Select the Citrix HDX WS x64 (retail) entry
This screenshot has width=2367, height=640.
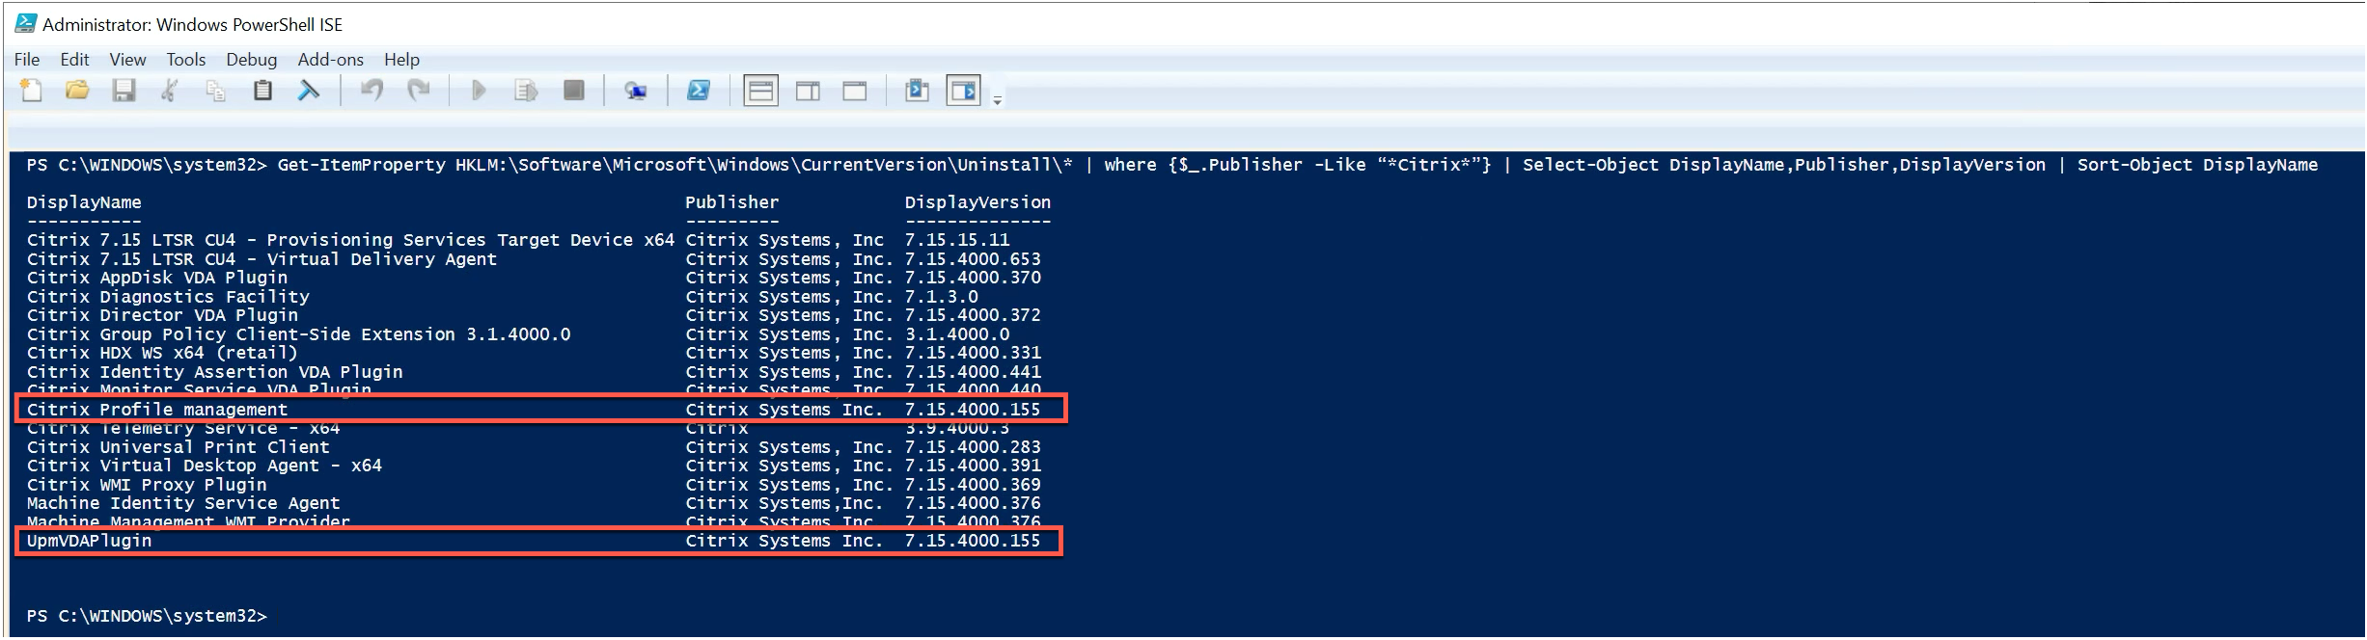point(162,353)
